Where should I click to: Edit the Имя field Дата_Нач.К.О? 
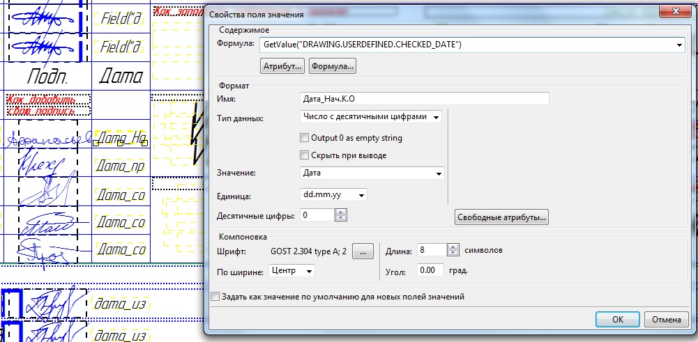[424, 98]
